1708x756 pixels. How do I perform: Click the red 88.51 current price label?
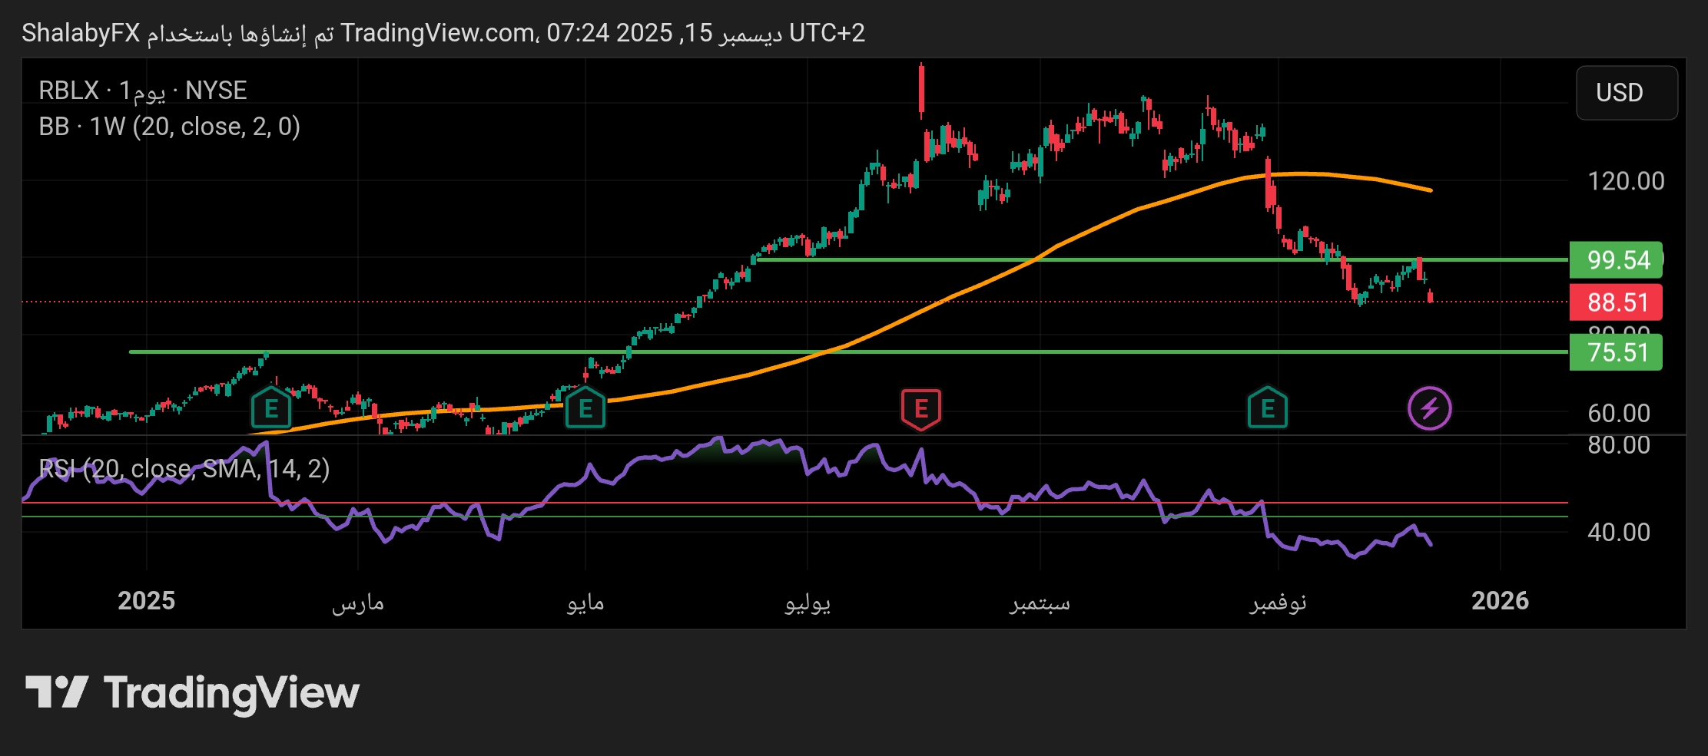1615,302
